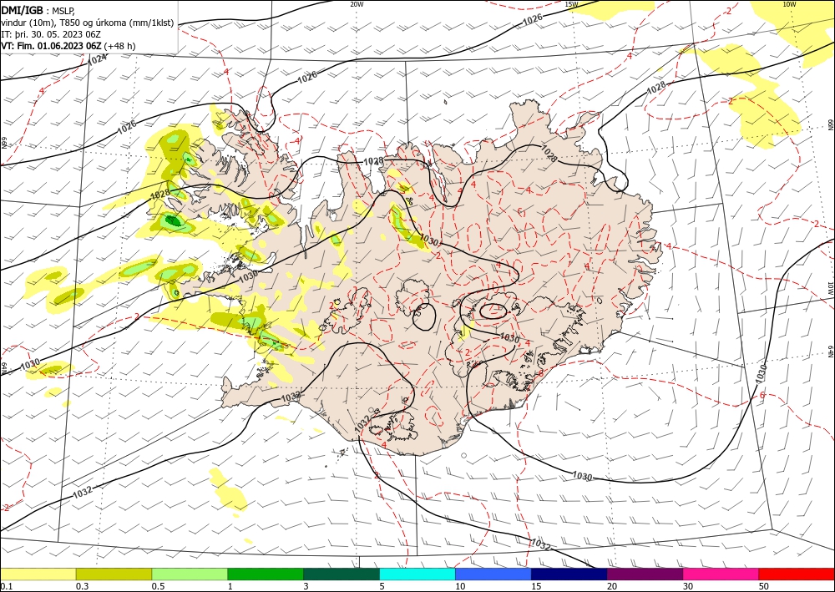Click the legend value 15
Screen dimensions: 835x592
(x=536, y=586)
